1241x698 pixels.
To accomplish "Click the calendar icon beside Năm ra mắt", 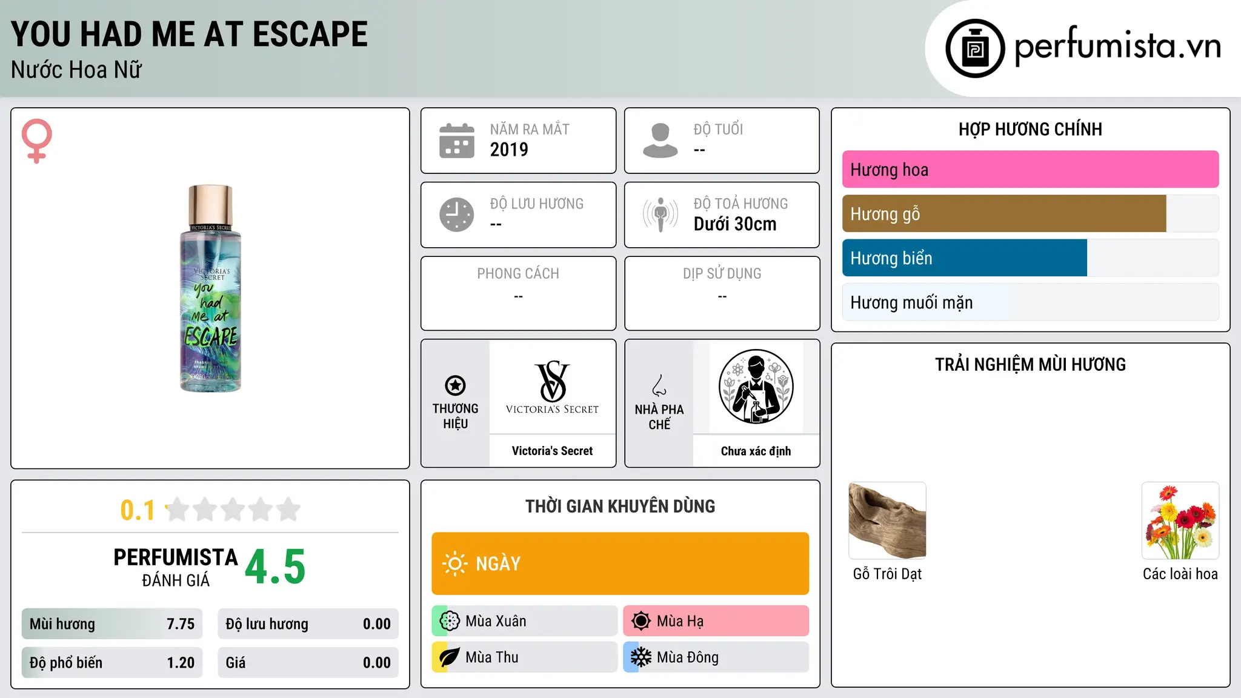I will pos(457,141).
